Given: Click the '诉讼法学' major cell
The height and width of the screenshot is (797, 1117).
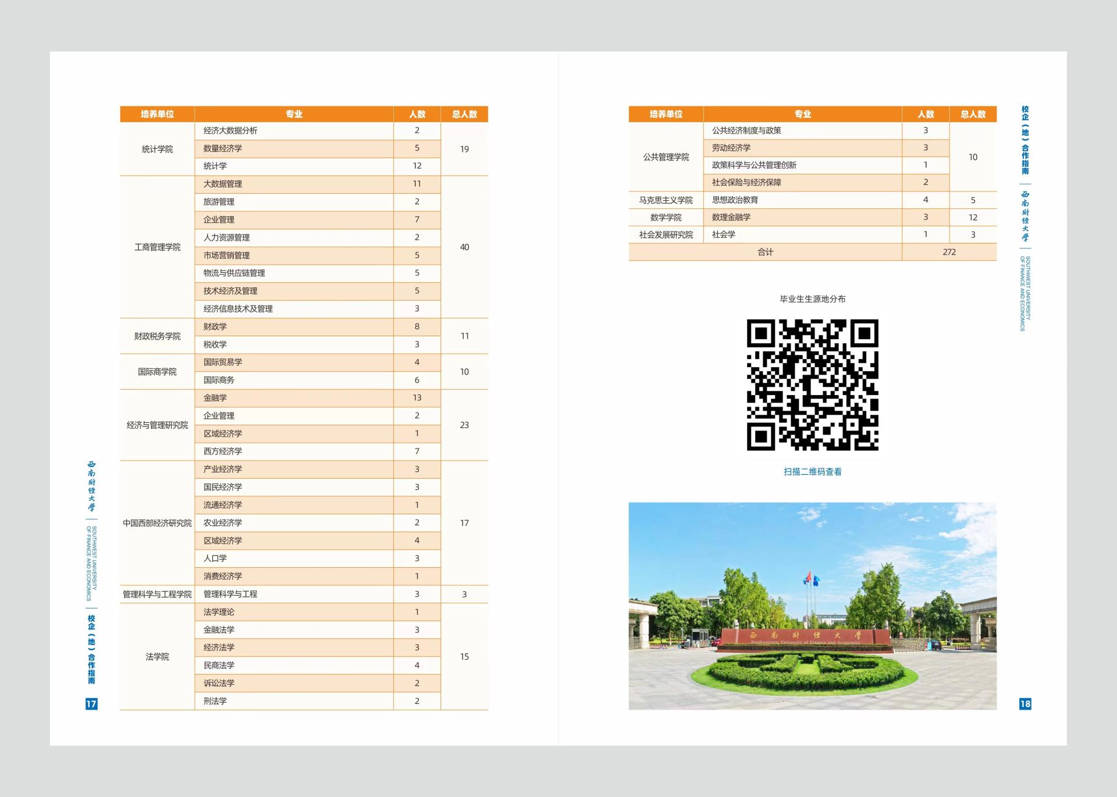Looking at the screenshot, I should click(294, 684).
